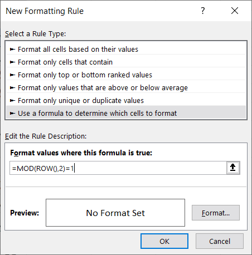Click the arrow bullet beside unique or duplicate values

pos(12,101)
